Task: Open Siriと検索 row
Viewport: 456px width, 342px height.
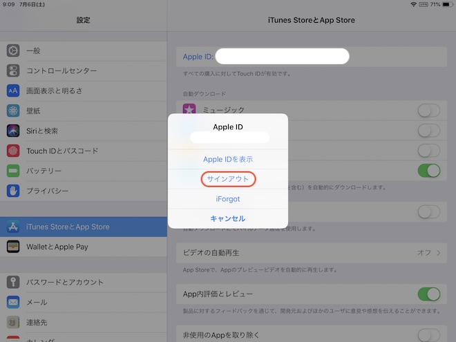Action: [84, 131]
